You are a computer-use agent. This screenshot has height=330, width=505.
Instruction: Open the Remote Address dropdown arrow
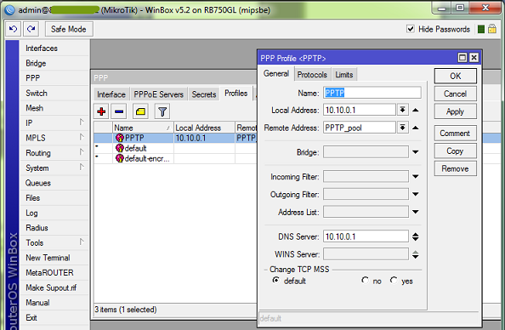click(403, 128)
